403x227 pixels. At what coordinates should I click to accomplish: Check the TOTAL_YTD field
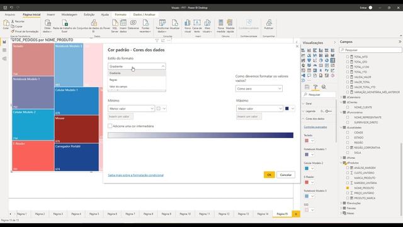pos(348,72)
